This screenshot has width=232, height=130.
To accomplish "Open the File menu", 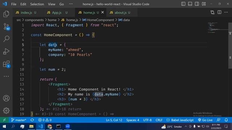I will pos(14,4).
